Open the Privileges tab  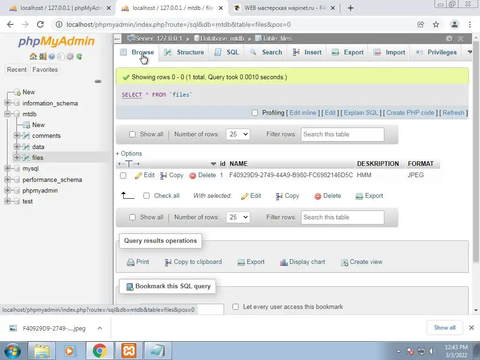click(436, 52)
